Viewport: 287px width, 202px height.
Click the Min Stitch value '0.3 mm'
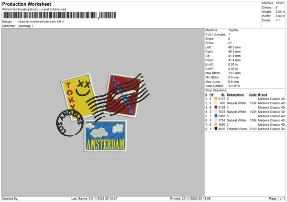pyautogui.click(x=233, y=77)
